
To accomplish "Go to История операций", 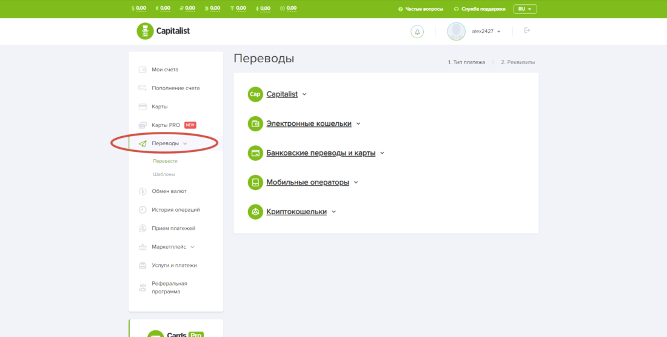I will tap(175, 210).
